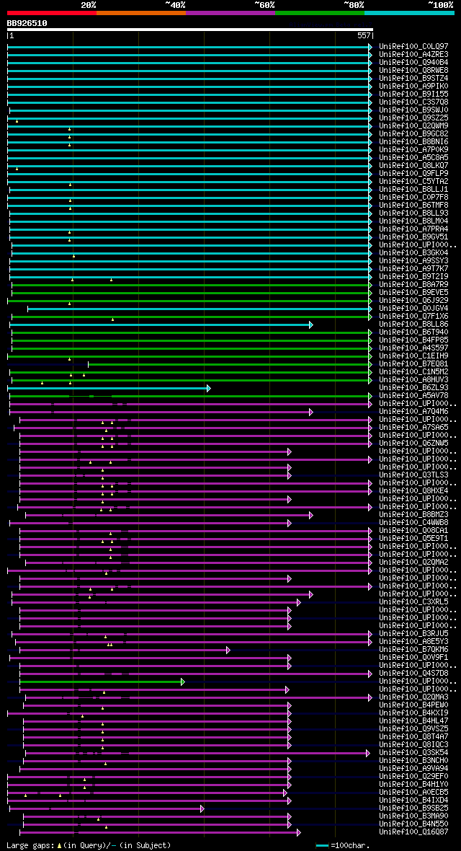Pick the UniRef100_B9GV51 hit name
This screenshot has height=851, width=461.
pyautogui.click(x=413, y=237)
